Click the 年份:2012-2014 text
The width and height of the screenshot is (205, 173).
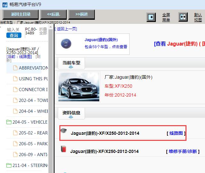tap(120, 95)
